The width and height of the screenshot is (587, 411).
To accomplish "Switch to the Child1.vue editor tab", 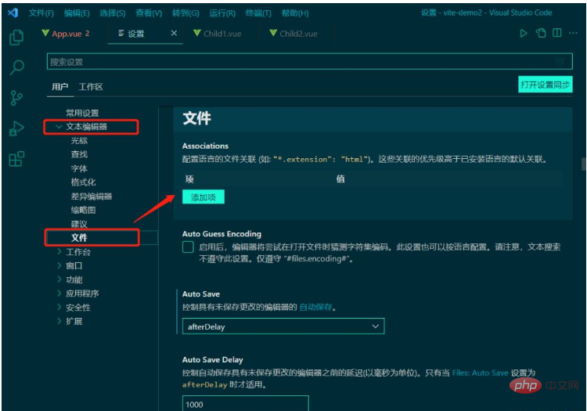I will tap(217, 34).
